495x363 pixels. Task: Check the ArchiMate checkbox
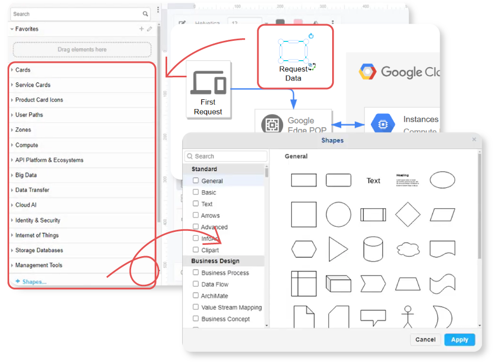pyautogui.click(x=196, y=295)
